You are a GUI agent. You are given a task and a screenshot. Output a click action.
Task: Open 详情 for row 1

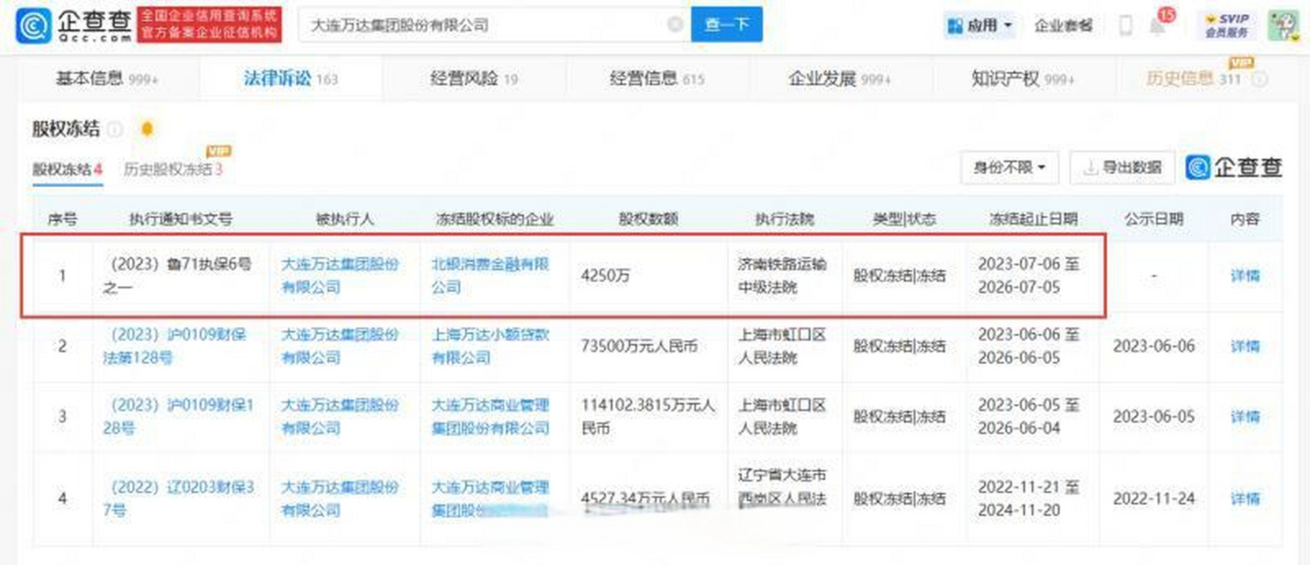tap(1245, 275)
